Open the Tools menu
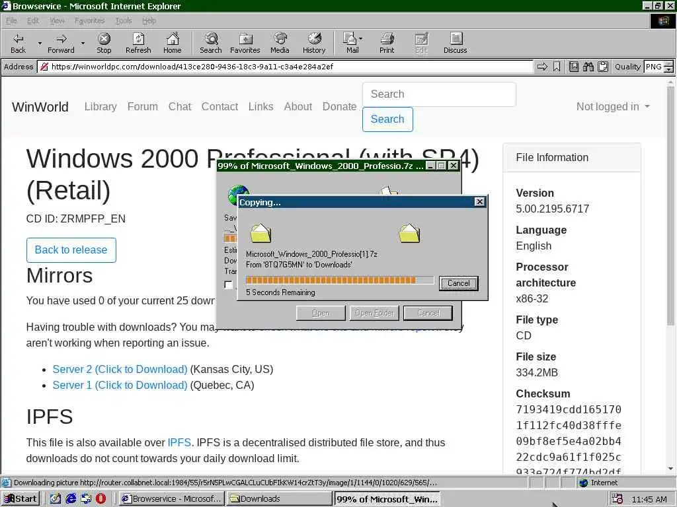This screenshot has height=507, width=677. [124, 20]
